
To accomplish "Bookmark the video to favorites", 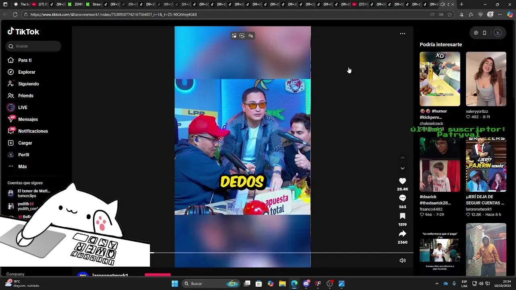I will (x=402, y=216).
